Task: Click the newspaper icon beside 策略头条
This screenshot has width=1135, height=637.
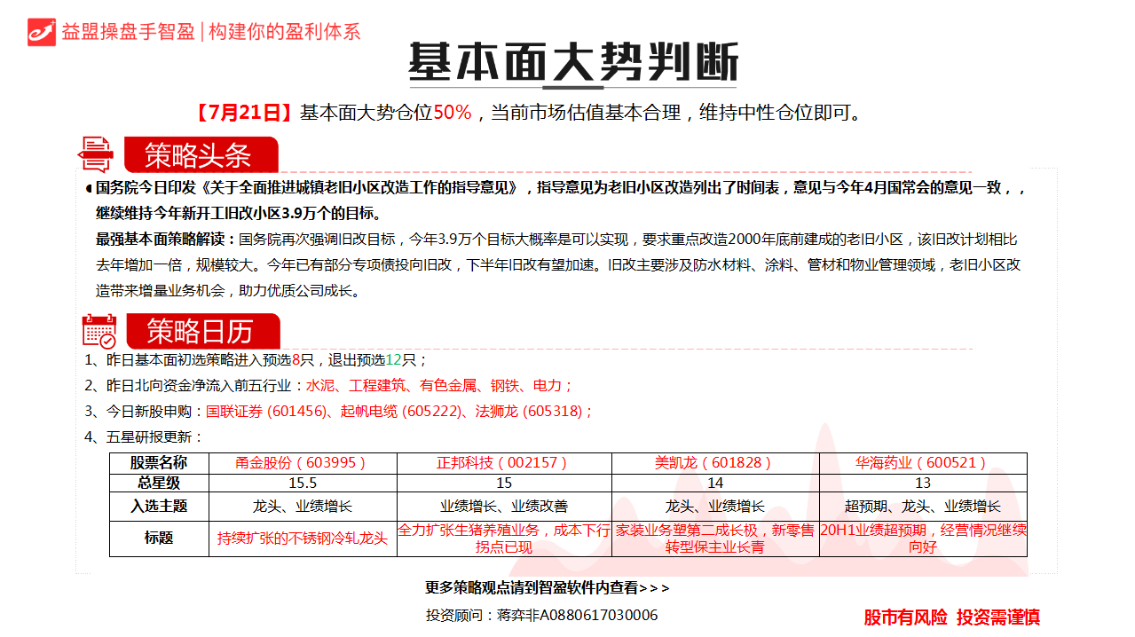Action: [96, 154]
